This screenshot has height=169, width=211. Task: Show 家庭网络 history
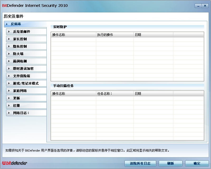(26, 91)
